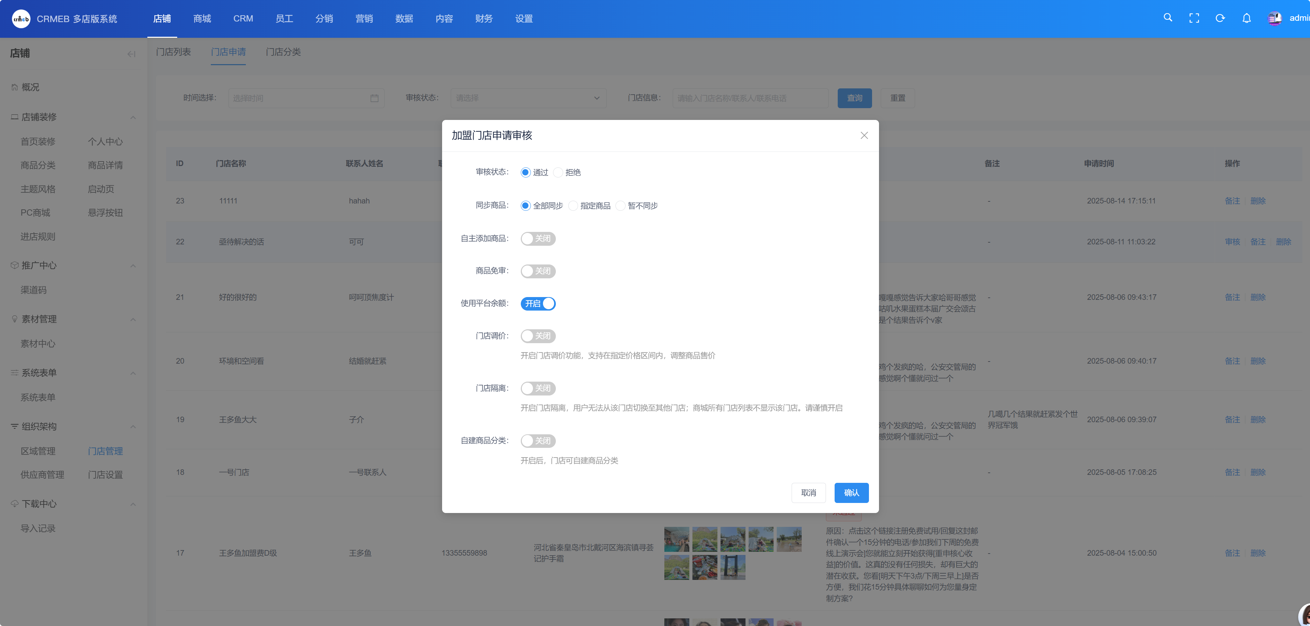Click the 确认 button in dialog
1310x626 pixels.
point(851,492)
